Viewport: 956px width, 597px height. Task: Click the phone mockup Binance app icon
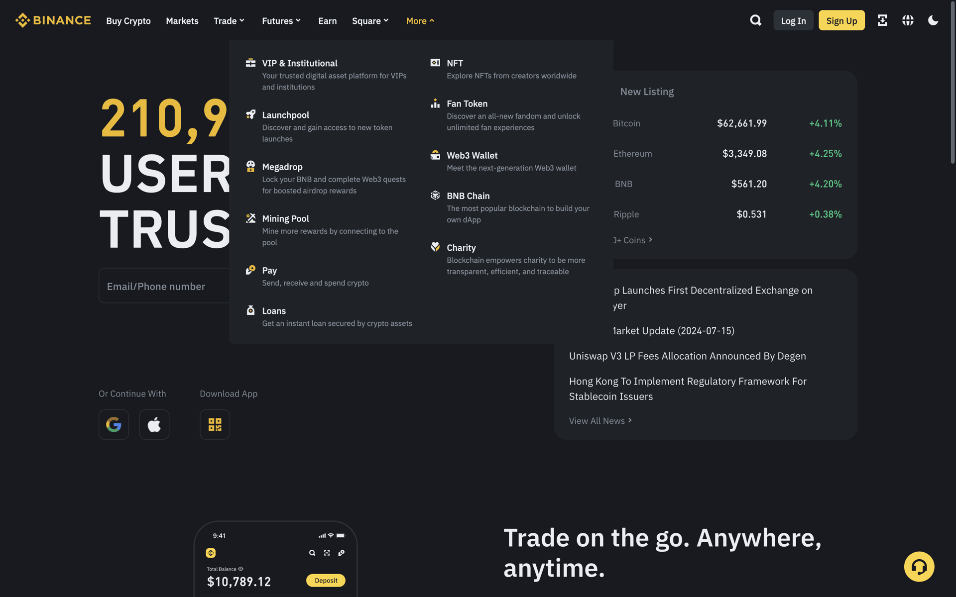(x=211, y=553)
